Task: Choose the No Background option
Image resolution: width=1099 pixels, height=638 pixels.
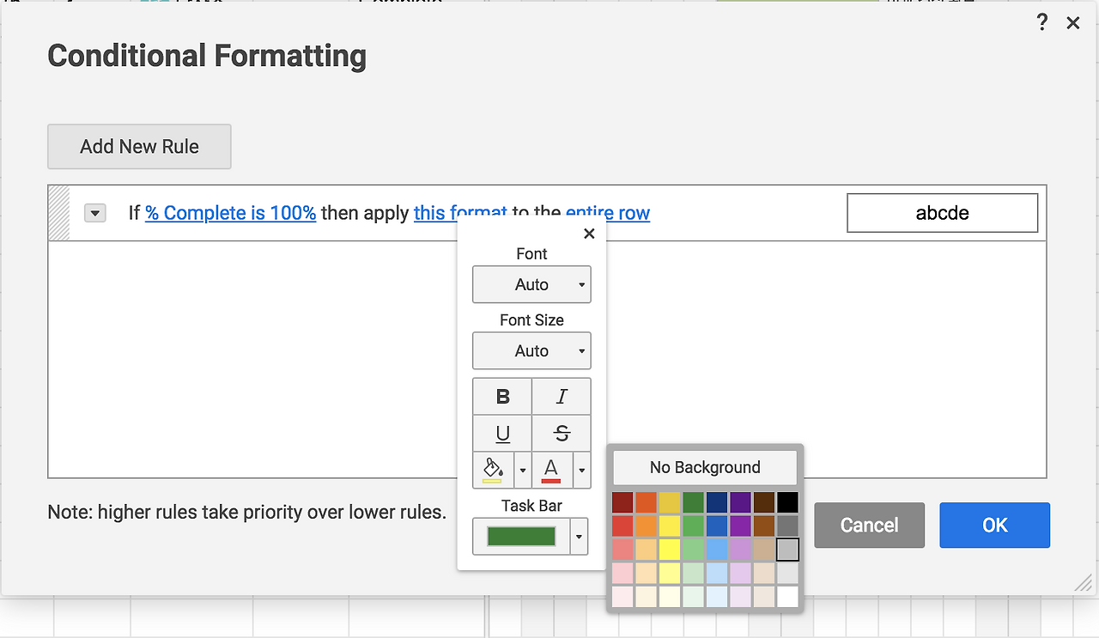Action: coord(705,467)
